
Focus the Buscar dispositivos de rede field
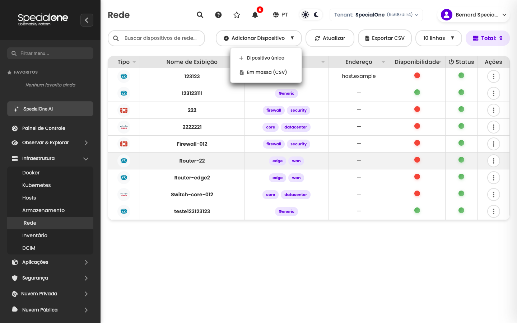(157, 38)
